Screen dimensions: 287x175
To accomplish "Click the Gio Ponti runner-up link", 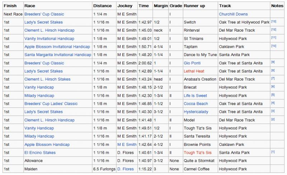I will [192, 63].
